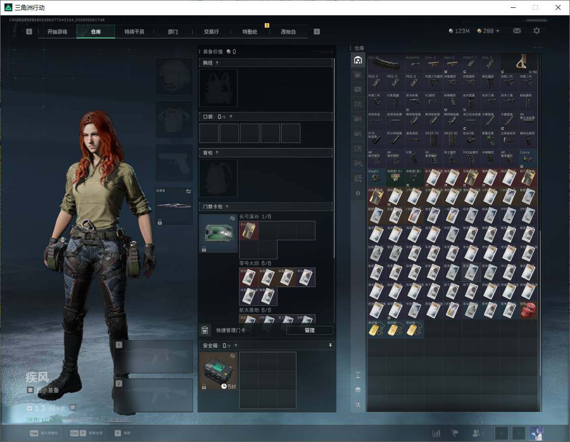The width and height of the screenshot is (570, 442).
Task: Go to the 部门 department tab
Action: (x=173, y=32)
